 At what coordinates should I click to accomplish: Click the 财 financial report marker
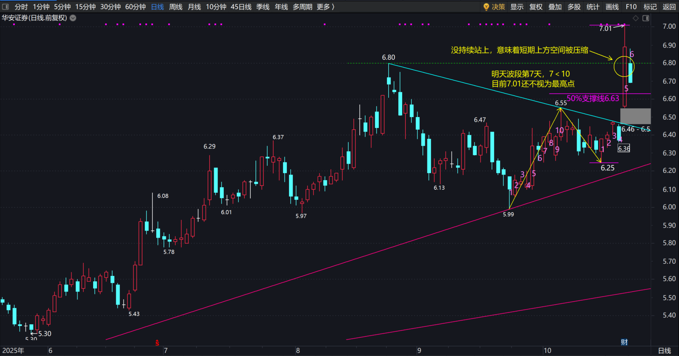625,342
